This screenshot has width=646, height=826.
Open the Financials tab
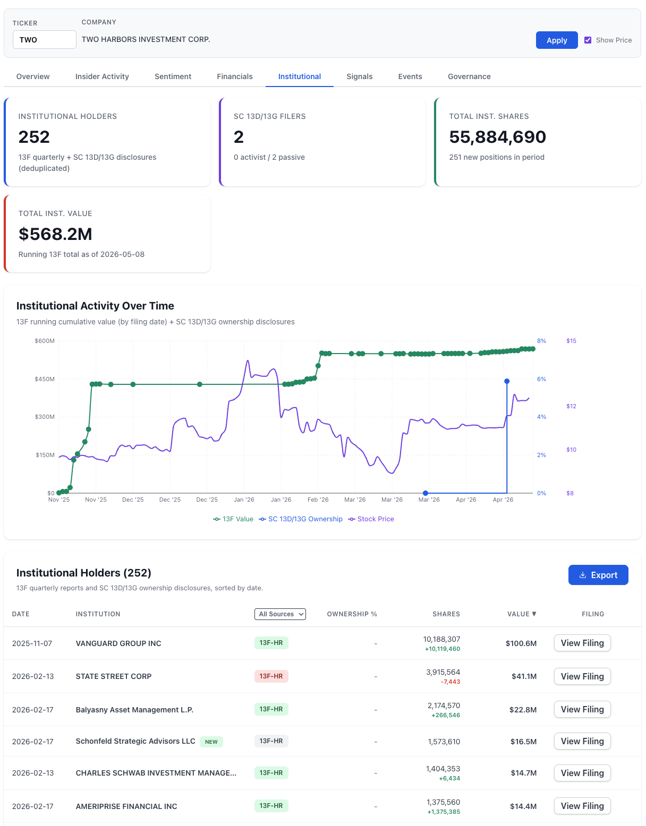click(x=235, y=76)
